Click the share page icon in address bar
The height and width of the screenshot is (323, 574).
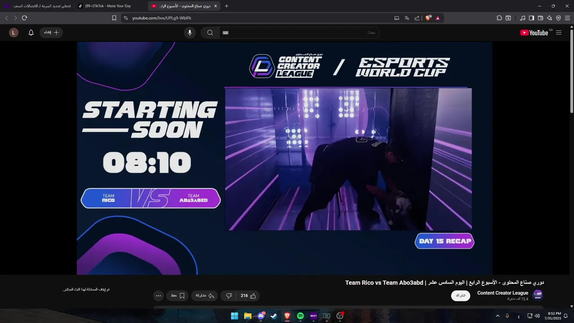pos(417,18)
